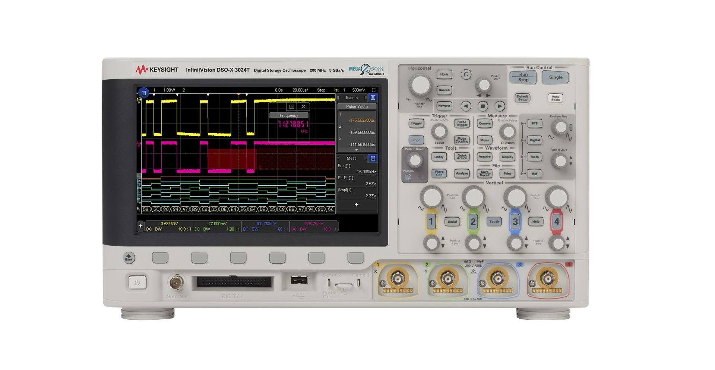Click the Auto Scale button
The image size is (715, 370).
tap(555, 98)
